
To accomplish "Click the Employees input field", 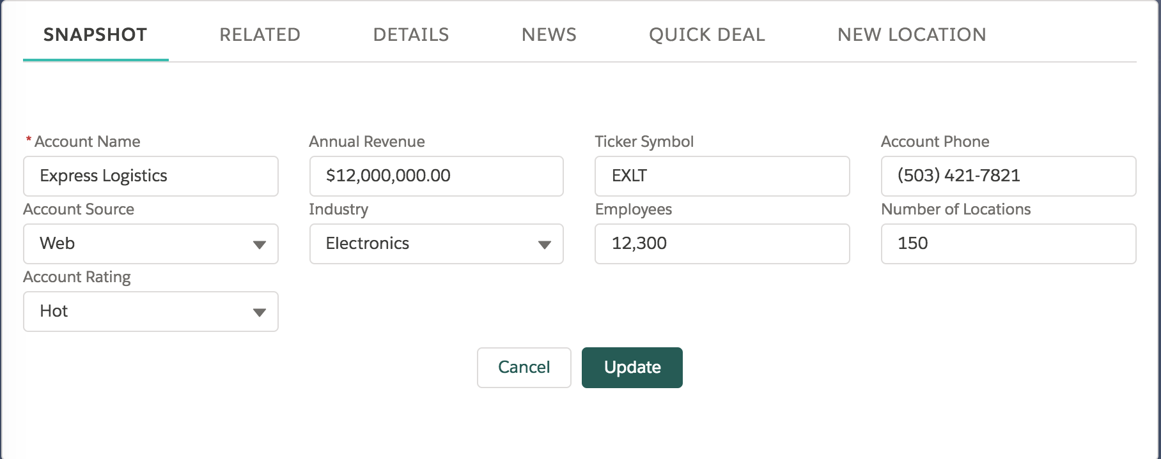I will [722, 244].
